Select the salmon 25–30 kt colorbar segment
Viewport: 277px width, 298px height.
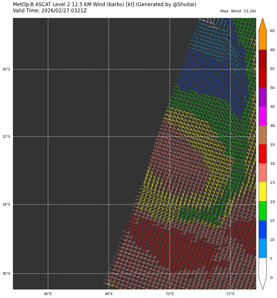[262, 173]
